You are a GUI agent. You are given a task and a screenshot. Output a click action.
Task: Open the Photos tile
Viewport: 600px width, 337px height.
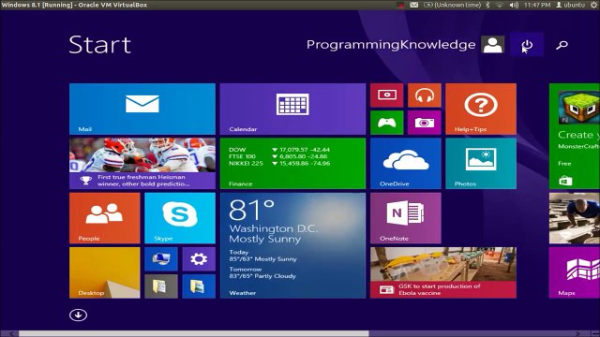click(x=481, y=164)
